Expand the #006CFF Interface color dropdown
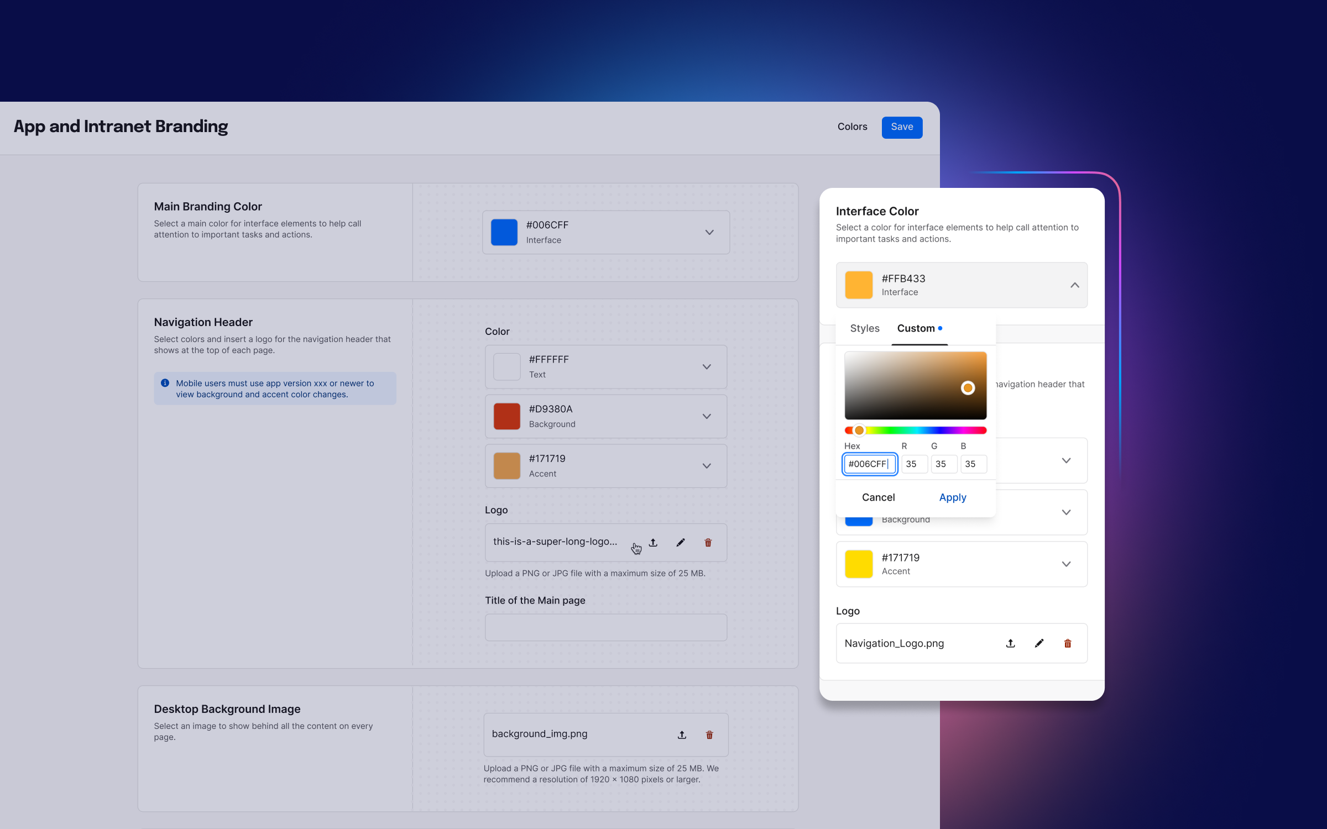This screenshot has width=1327, height=829. click(709, 232)
